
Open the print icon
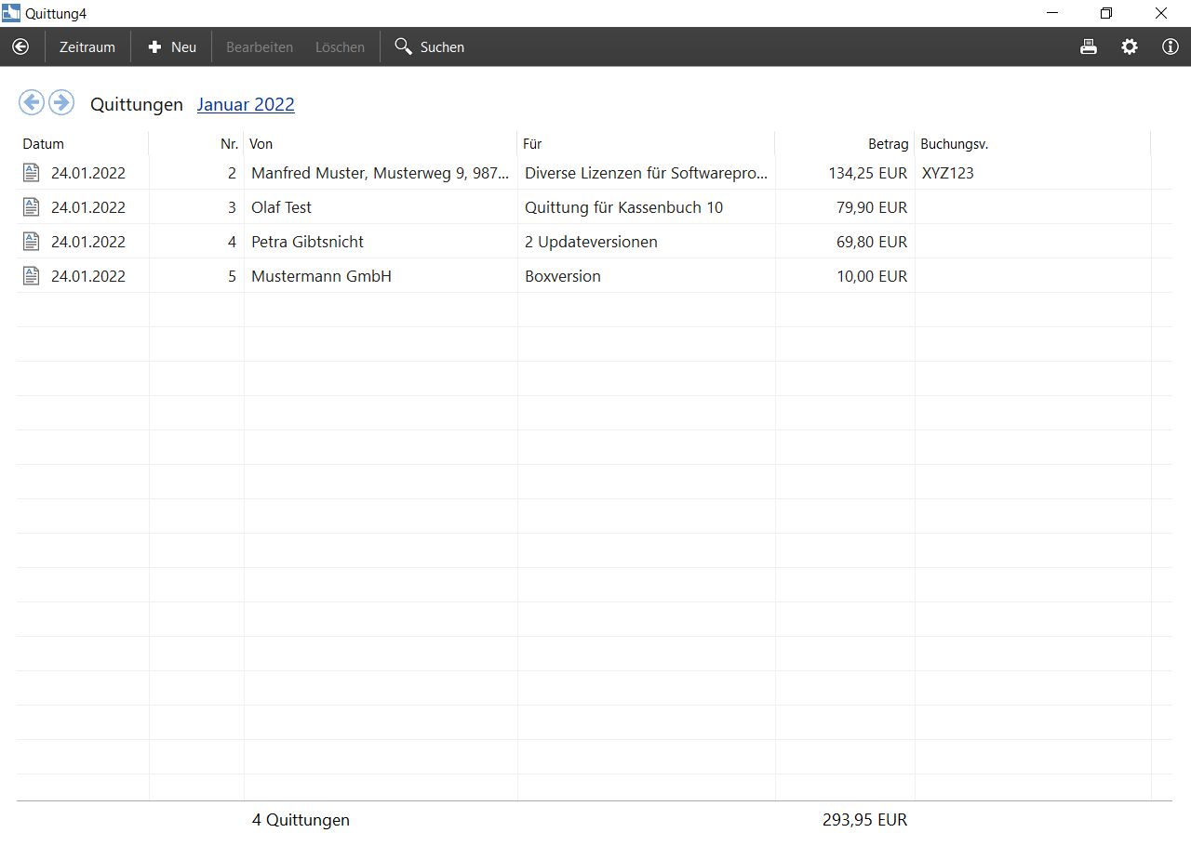pyautogui.click(x=1089, y=46)
